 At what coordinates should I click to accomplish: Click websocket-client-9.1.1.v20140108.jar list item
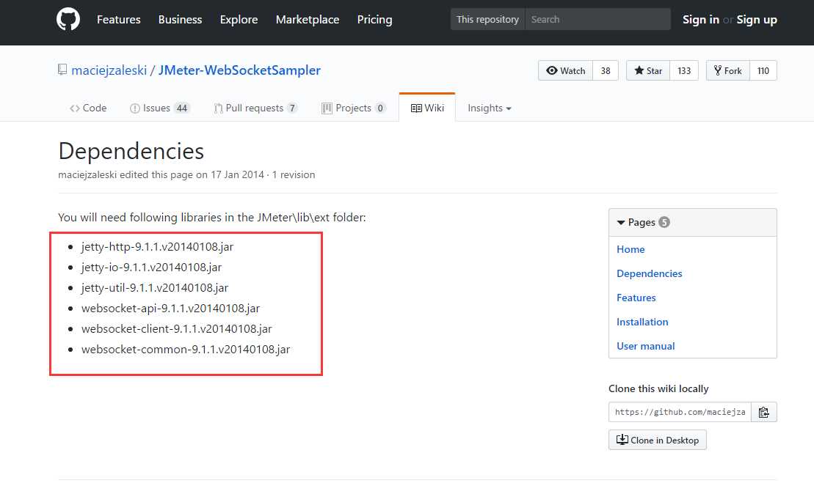[x=176, y=328]
